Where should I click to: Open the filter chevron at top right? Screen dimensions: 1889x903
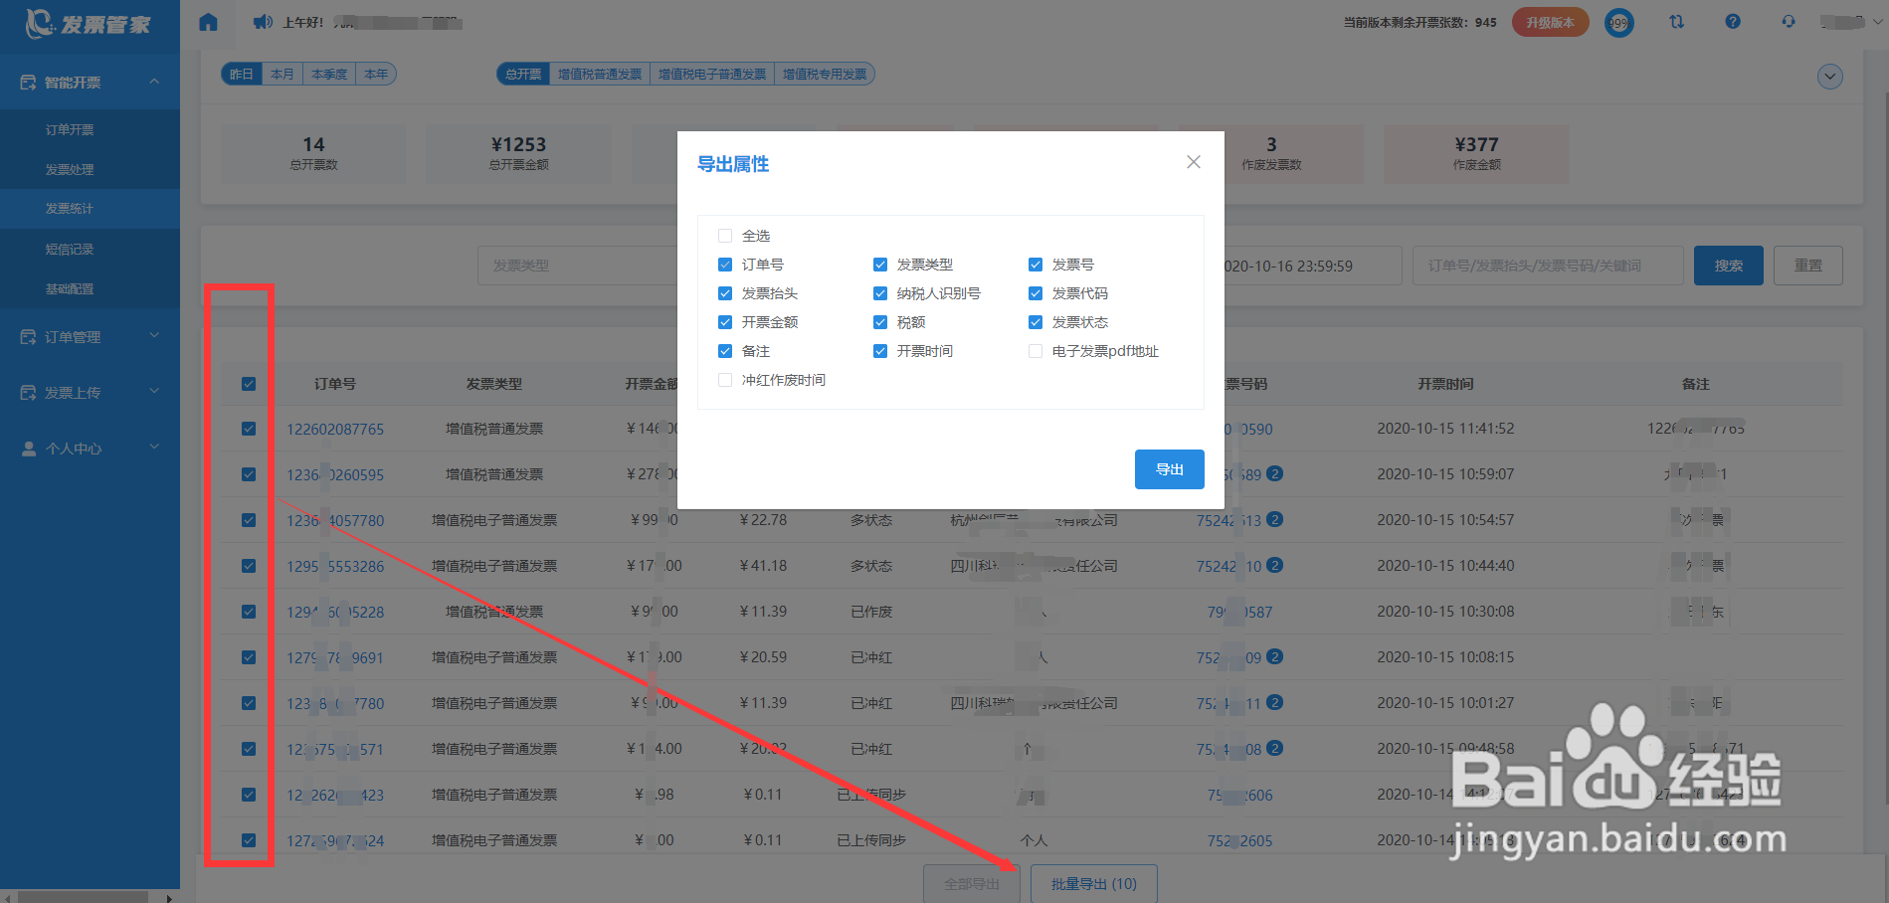coord(1829,76)
